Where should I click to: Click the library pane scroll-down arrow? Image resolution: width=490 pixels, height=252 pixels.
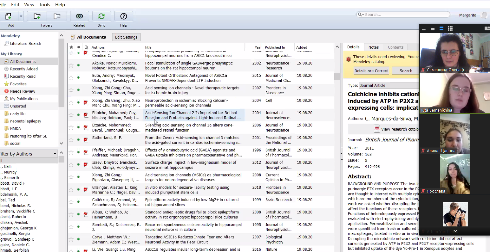[x=62, y=143]
